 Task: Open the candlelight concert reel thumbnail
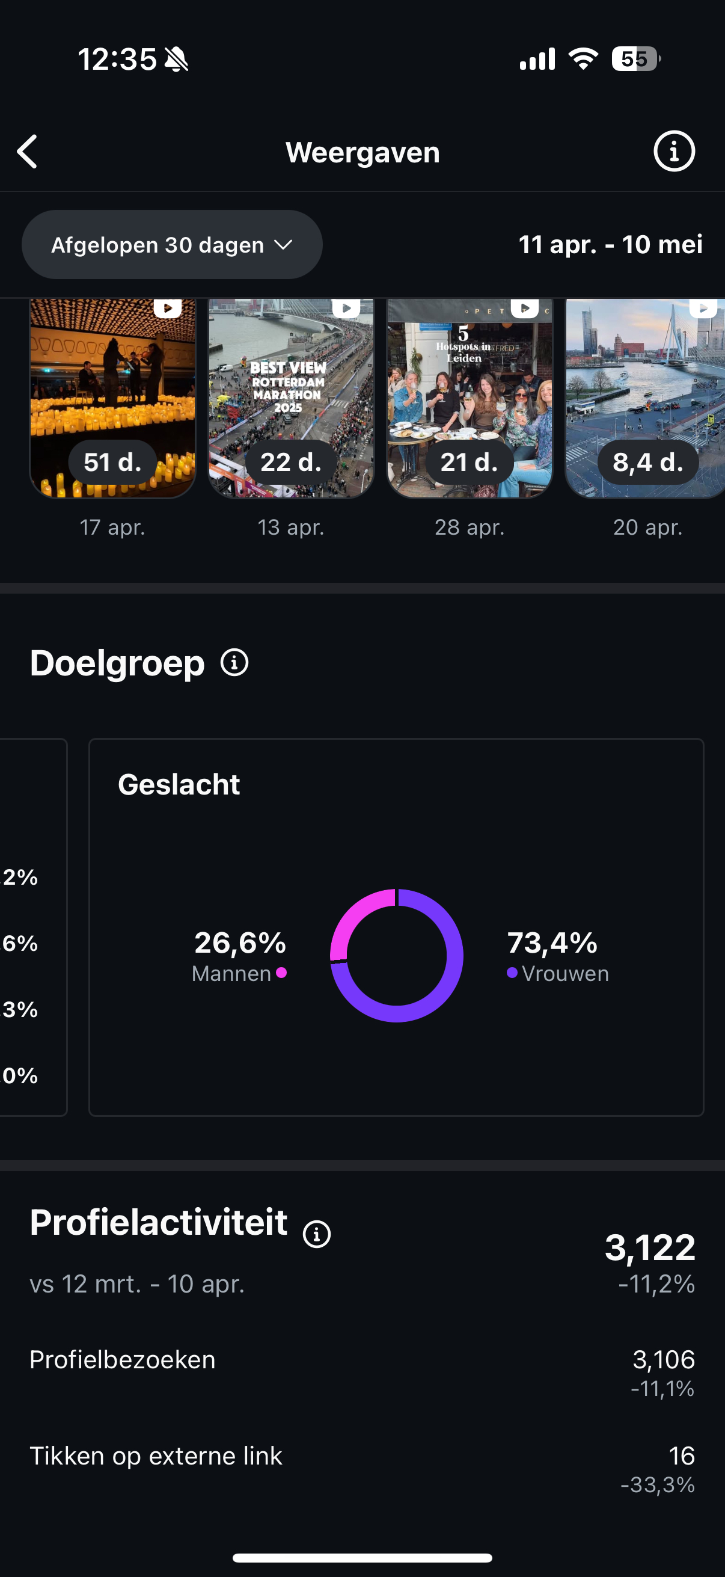click(x=112, y=398)
